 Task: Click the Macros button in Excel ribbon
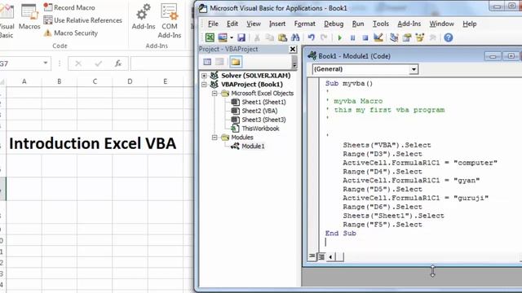[x=29, y=16]
